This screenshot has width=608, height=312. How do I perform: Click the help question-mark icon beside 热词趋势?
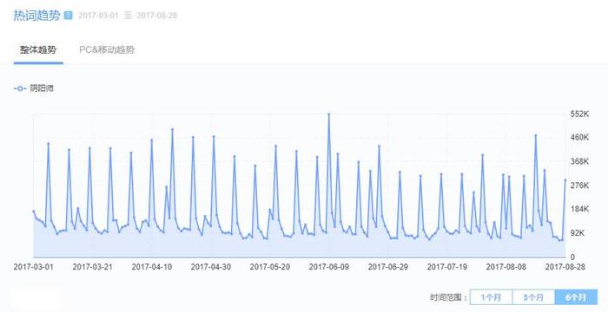[x=69, y=16]
